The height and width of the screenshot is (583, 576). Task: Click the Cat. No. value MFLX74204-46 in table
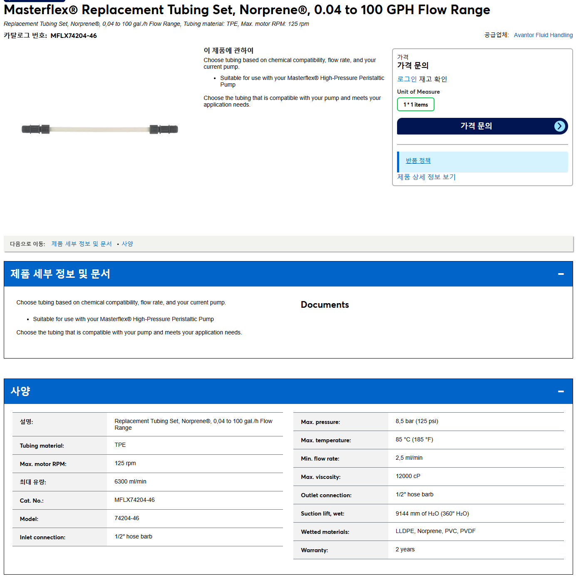(x=134, y=500)
